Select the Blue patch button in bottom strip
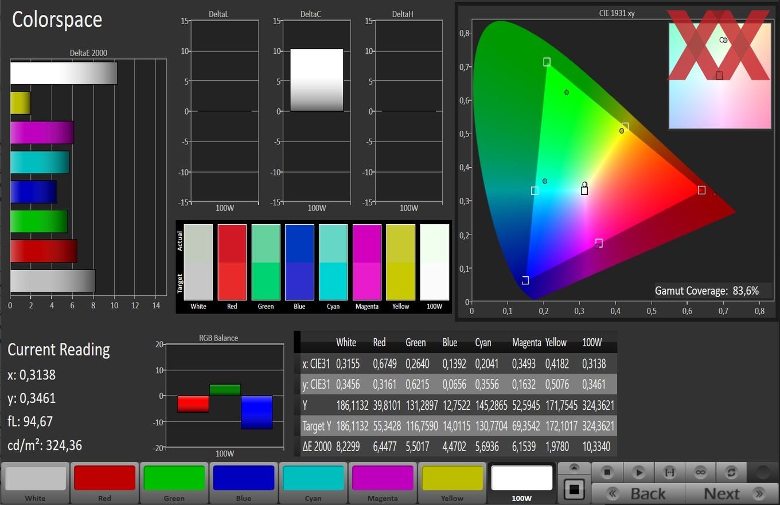 (x=243, y=483)
